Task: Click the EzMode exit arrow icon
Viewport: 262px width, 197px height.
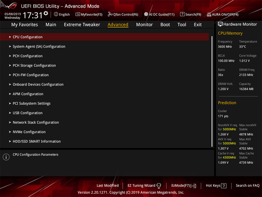Action: tap(193, 186)
